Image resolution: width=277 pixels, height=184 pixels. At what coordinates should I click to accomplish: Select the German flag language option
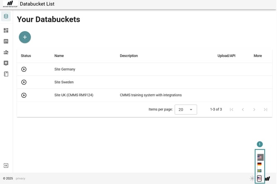tap(260, 164)
